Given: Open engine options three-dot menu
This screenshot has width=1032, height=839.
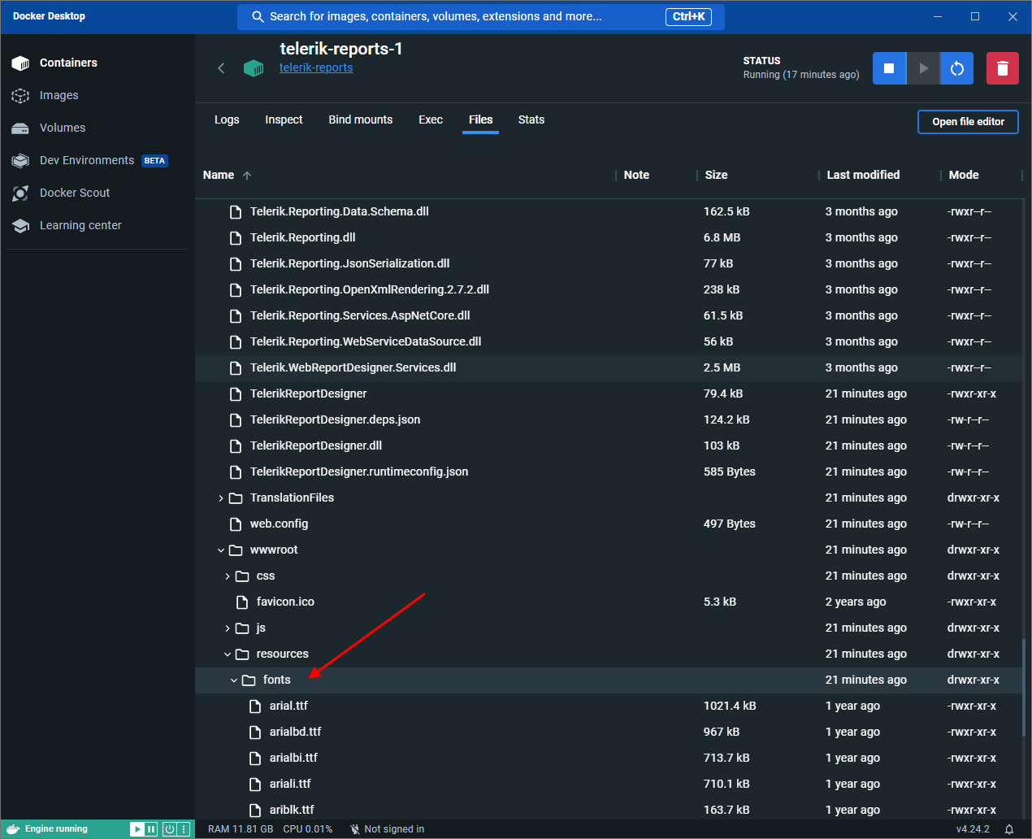Looking at the screenshot, I should click(184, 829).
